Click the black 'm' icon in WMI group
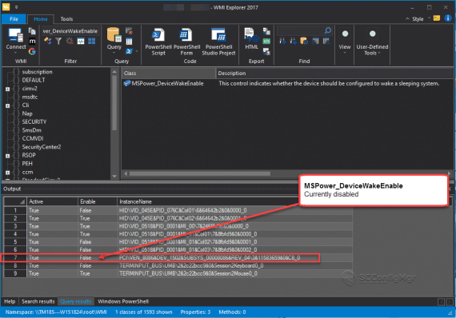This screenshot has width=456, height=318. coord(32,42)
